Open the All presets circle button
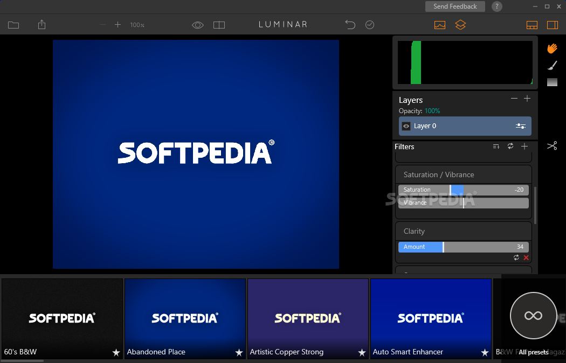The height and width of the screenshot is (363, 566). coord(534,316)
